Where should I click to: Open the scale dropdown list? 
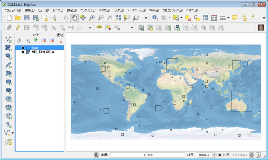click(x=214, y=155)
